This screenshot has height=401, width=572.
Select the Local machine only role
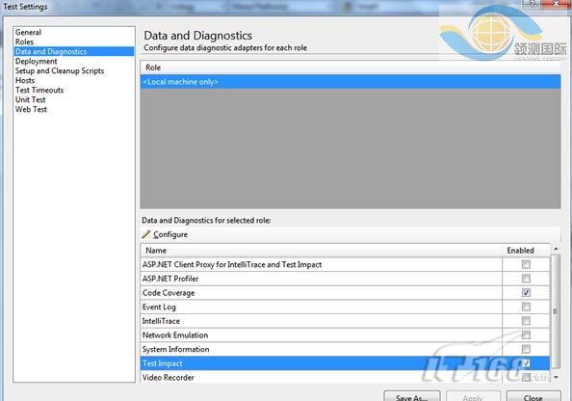351,82
